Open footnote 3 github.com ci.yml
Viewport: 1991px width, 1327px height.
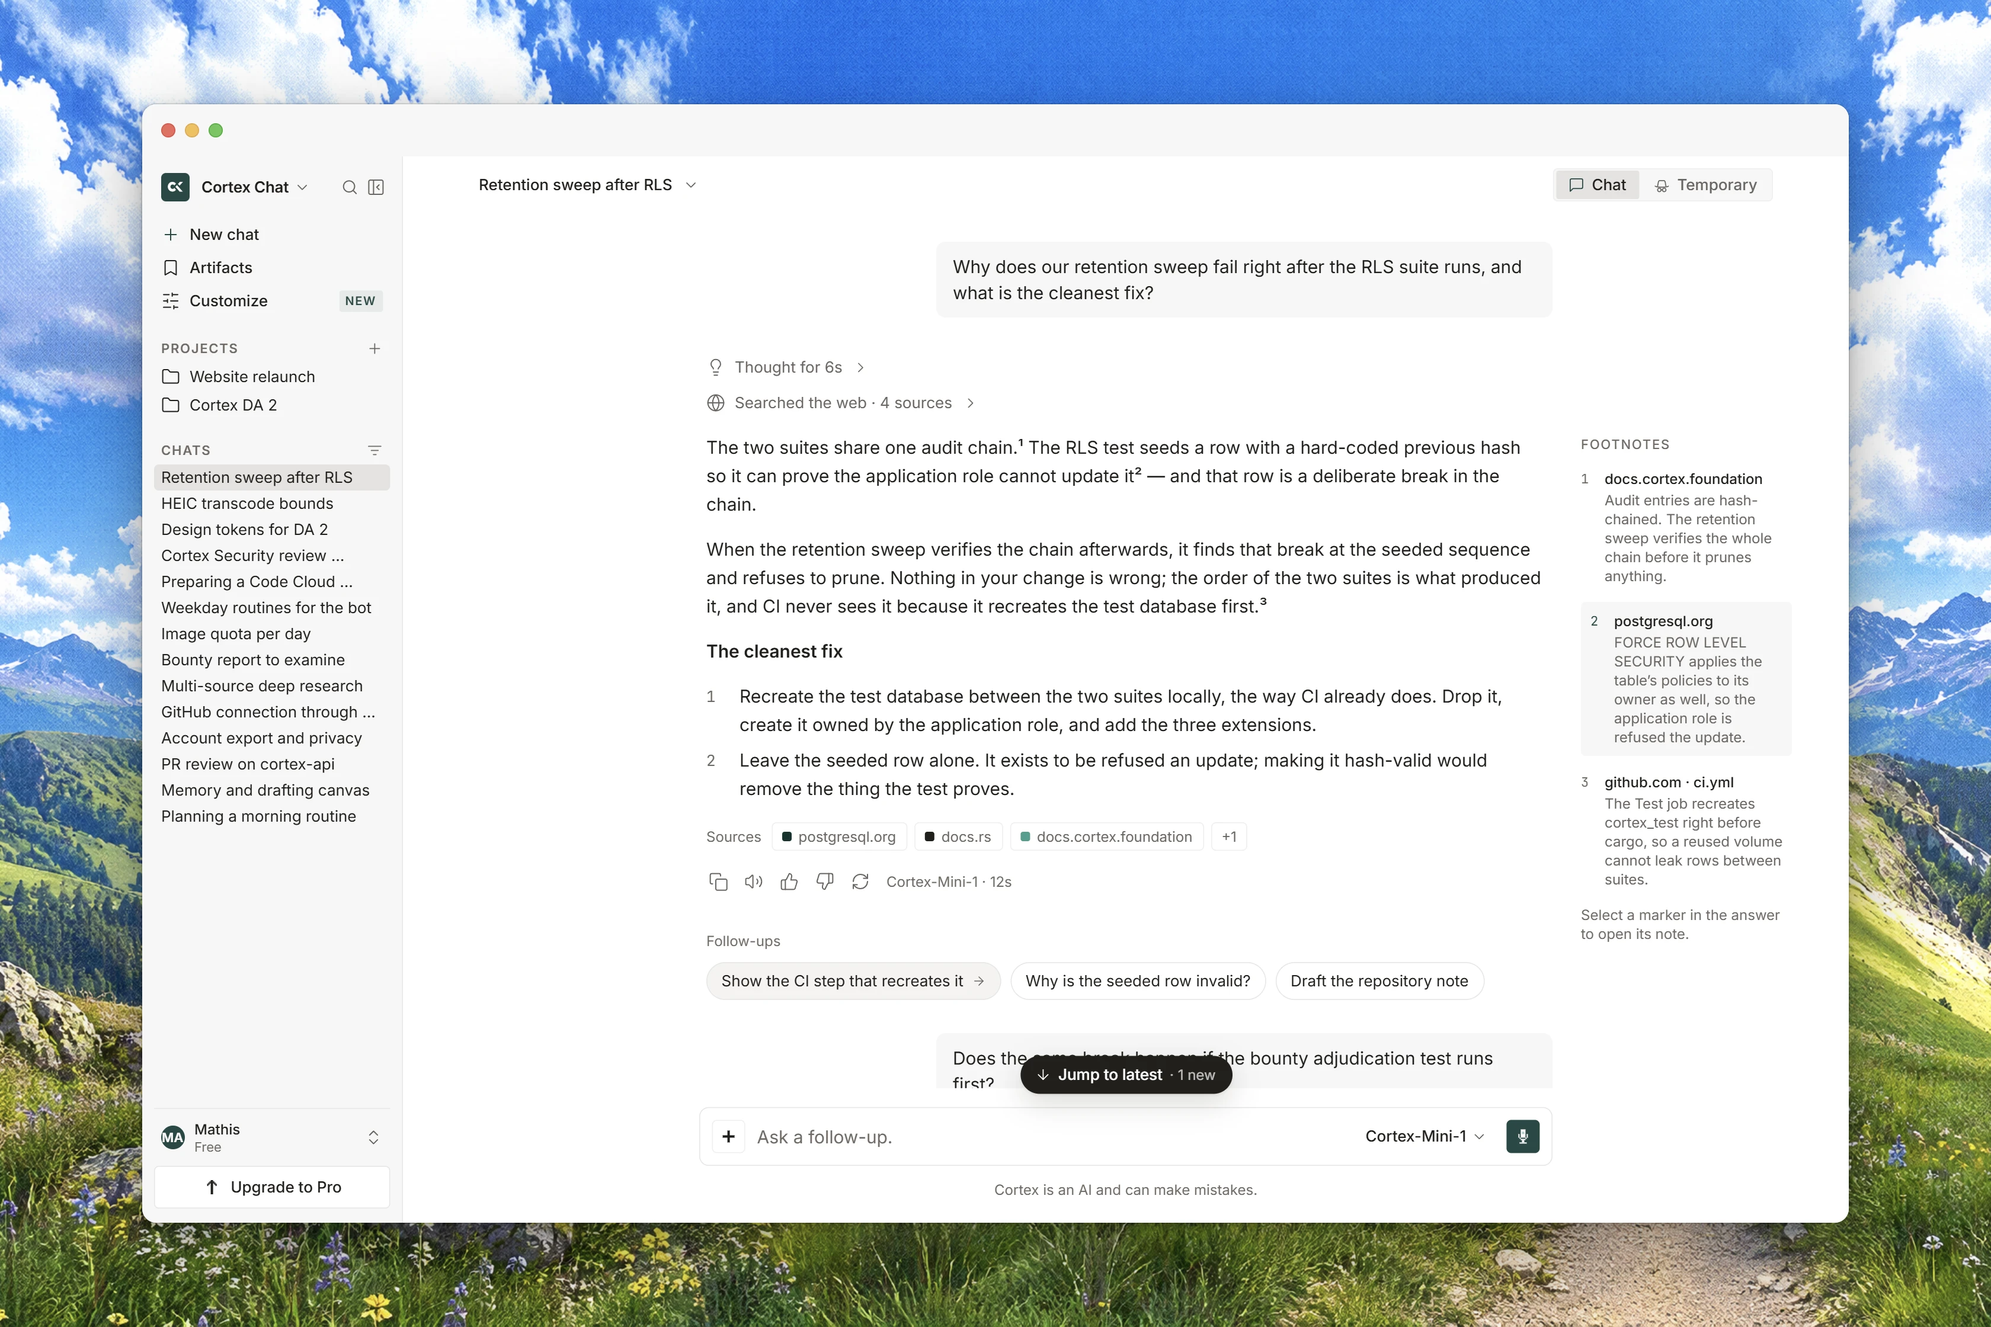pyautogui.click(x=1685, y=830)
